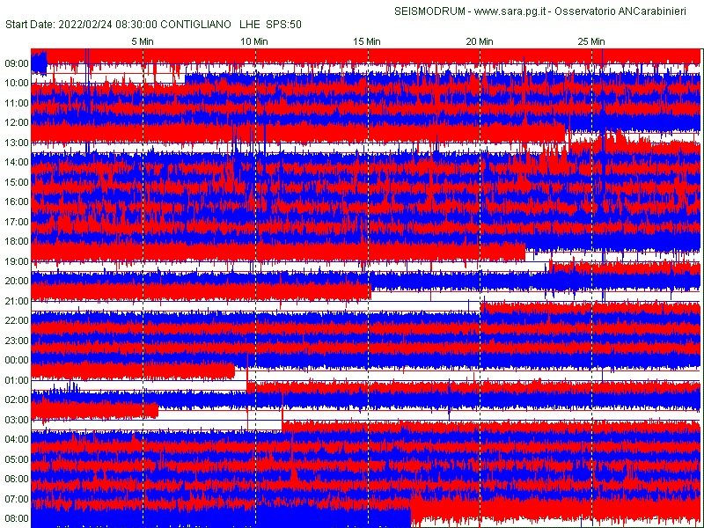Click the 09:00 hour label
704x528 pixels.
coord(16,63)
